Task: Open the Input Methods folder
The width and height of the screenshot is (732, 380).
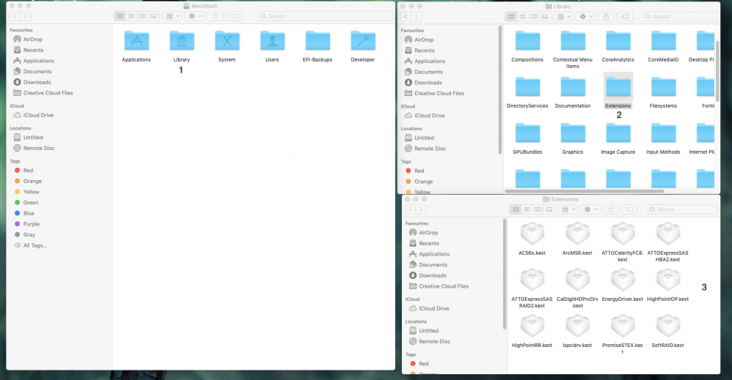Action: (x=663, y=133)
